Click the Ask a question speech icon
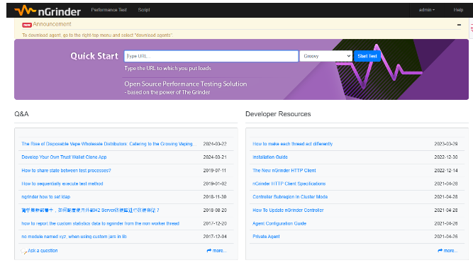This screenshot has width=473, height=270. point(23,251)
